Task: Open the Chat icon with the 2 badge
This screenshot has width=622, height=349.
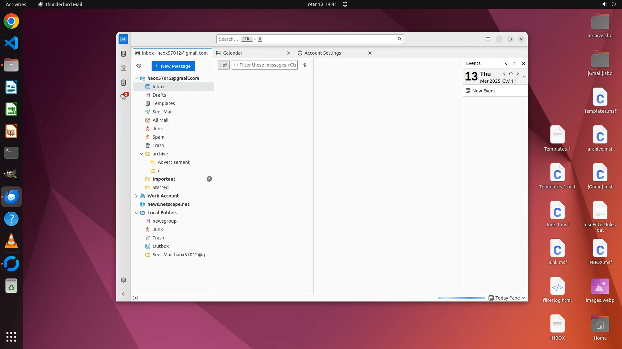Action: coord(123,97)
